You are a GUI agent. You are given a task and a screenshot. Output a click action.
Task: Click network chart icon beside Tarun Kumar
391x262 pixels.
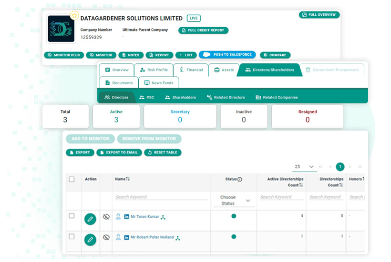(163, 217)
